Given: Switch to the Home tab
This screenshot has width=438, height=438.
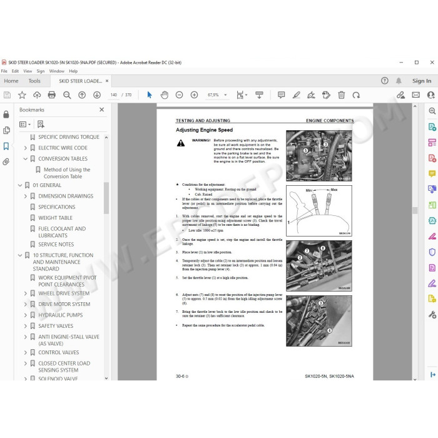Looking at the screenshot, I should (x=11, y=81).
